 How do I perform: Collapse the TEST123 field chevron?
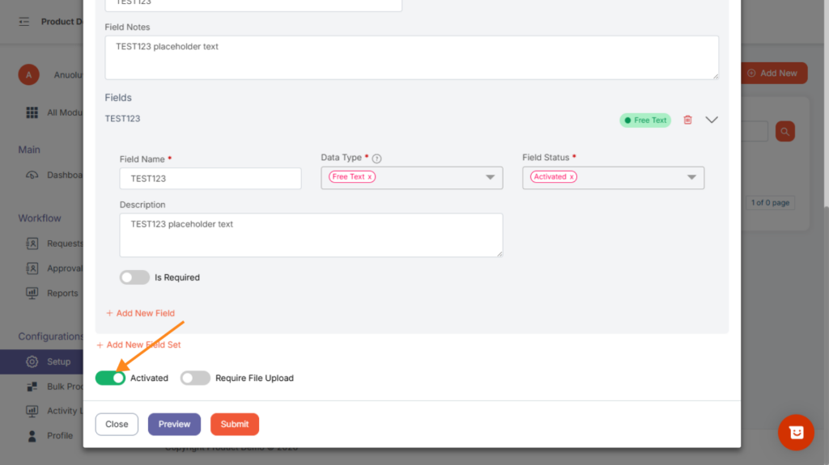[x=712, y=120]
